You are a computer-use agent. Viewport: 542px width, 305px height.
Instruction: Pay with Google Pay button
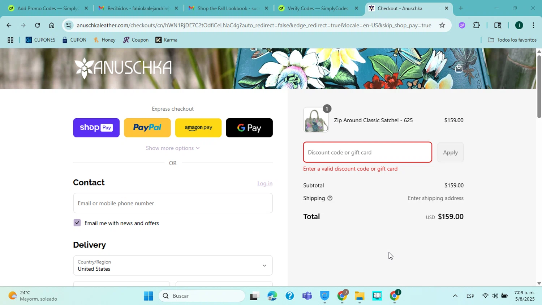249,128
